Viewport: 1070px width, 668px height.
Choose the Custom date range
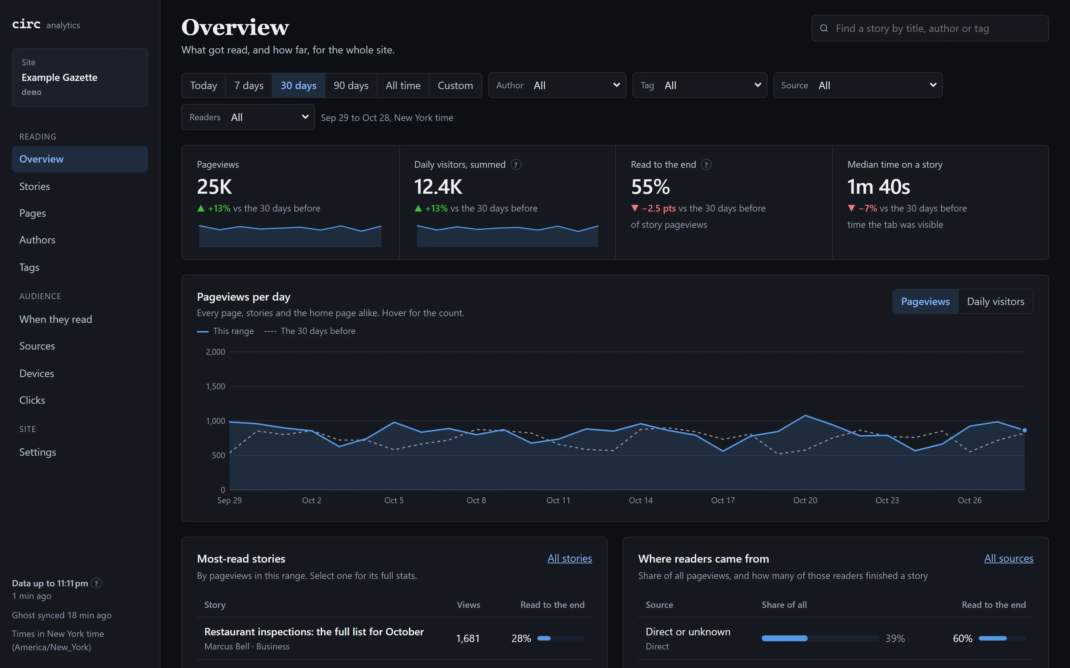pyautogui.click(x=455, y=85)
